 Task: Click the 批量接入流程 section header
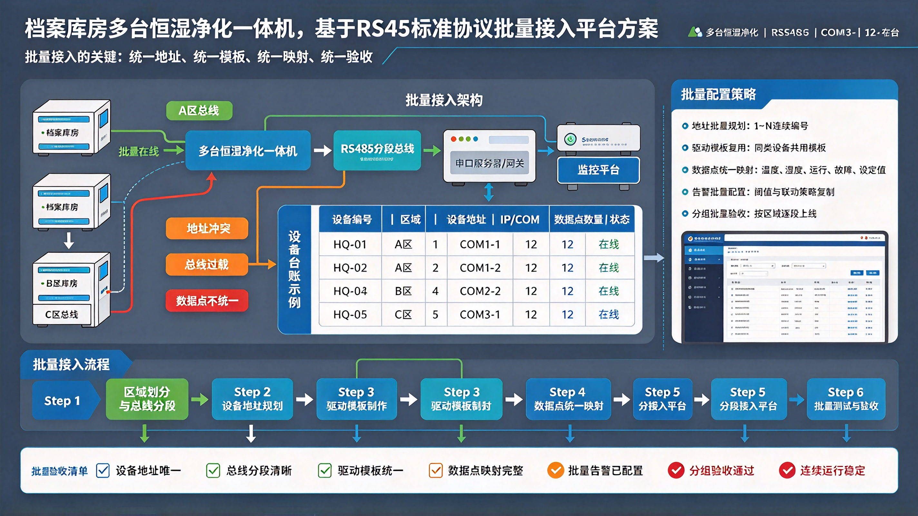tap(71, 364)
